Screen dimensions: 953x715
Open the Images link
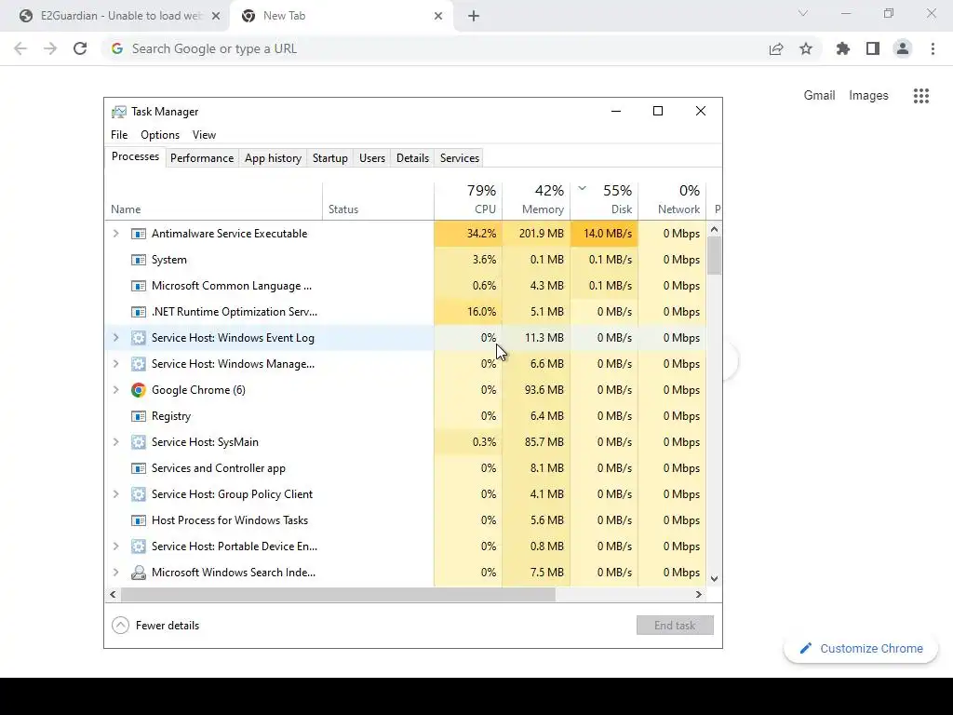868,96
